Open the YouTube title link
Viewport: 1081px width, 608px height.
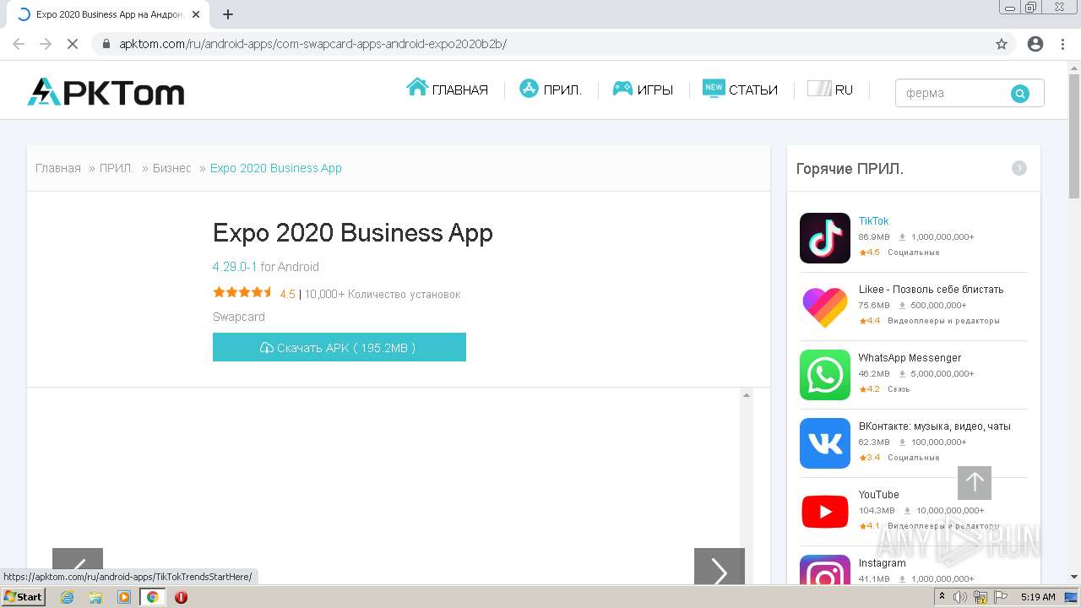point(878,495)
